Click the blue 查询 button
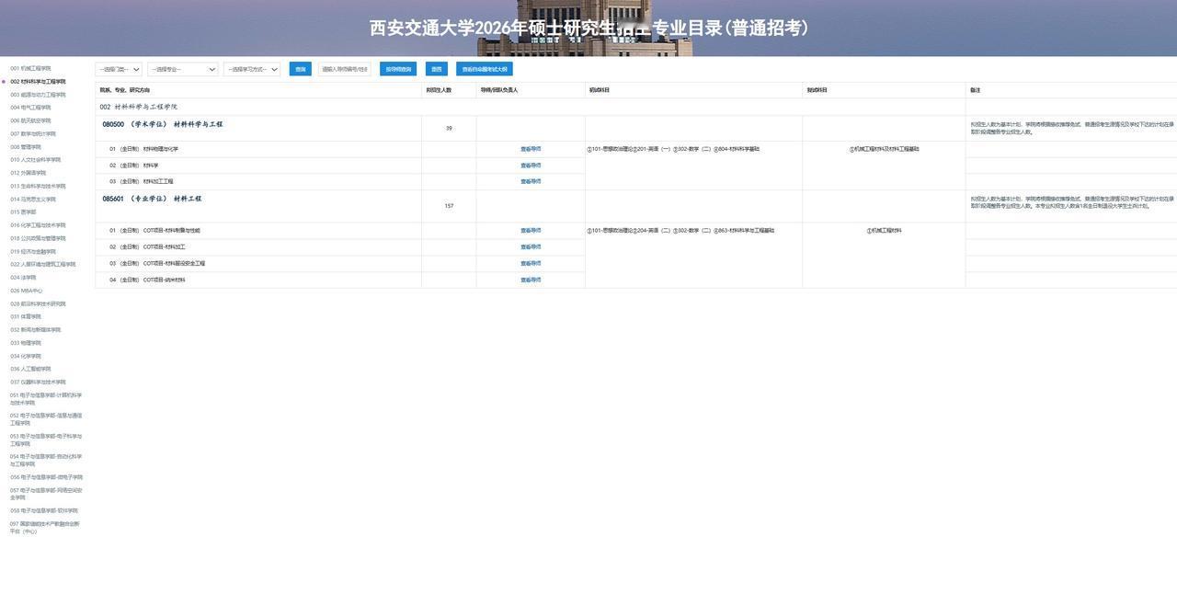 point(300,69)
